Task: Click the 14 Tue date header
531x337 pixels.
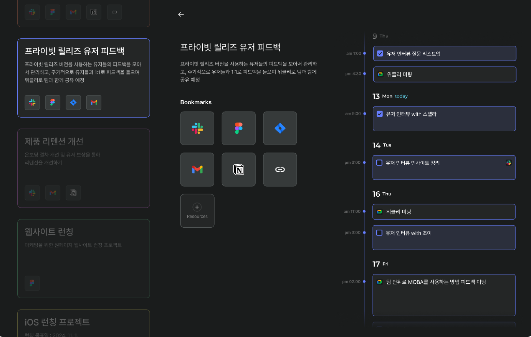Action: click(x=382, y=145)
